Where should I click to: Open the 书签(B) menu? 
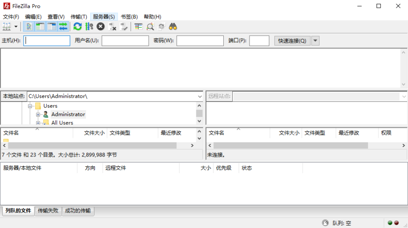pyautogui.click(x=129, y=17)
